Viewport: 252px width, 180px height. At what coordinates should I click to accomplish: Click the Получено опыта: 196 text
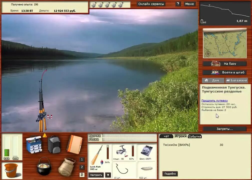[24, 4]
